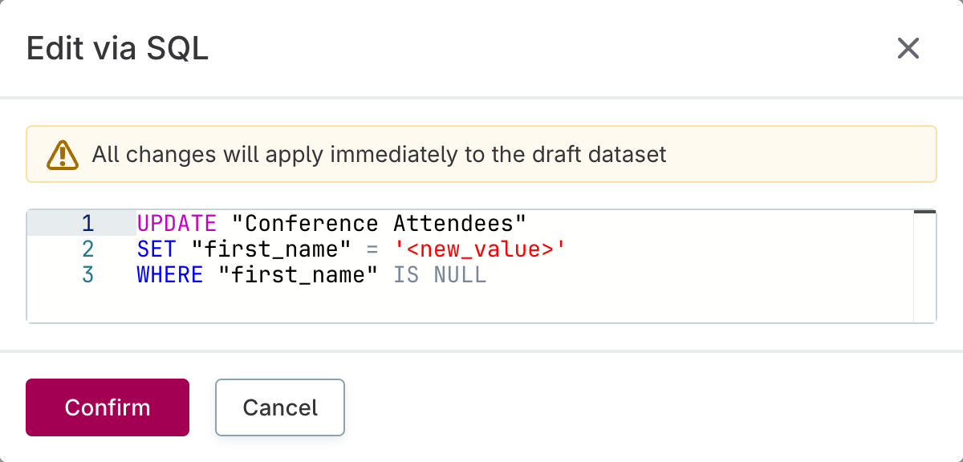The image size is (963, 462).
Task: Select the SET keyword on line 2
Action: [156, 249]
